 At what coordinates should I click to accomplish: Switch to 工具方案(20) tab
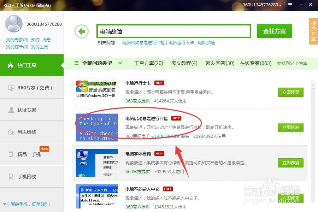coord(149,63)
